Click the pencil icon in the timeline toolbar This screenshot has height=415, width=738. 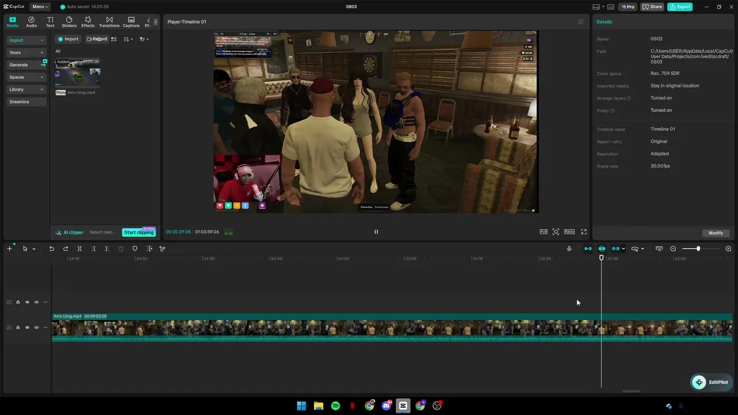pyautogui.click(x=163, y=248)
